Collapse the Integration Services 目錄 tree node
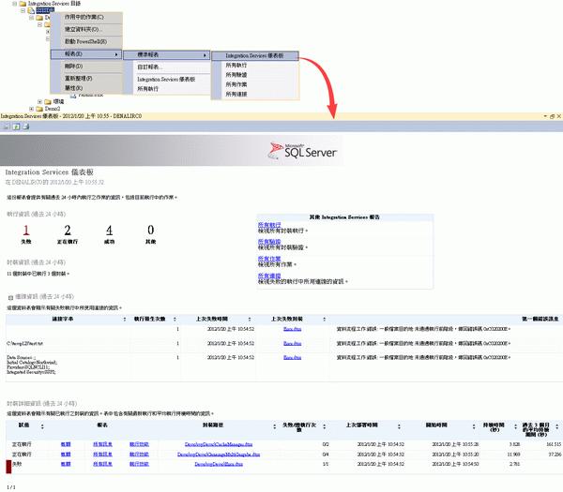This screenshot has width=563, height=492. pyautogui.click(x=14, y=4)
